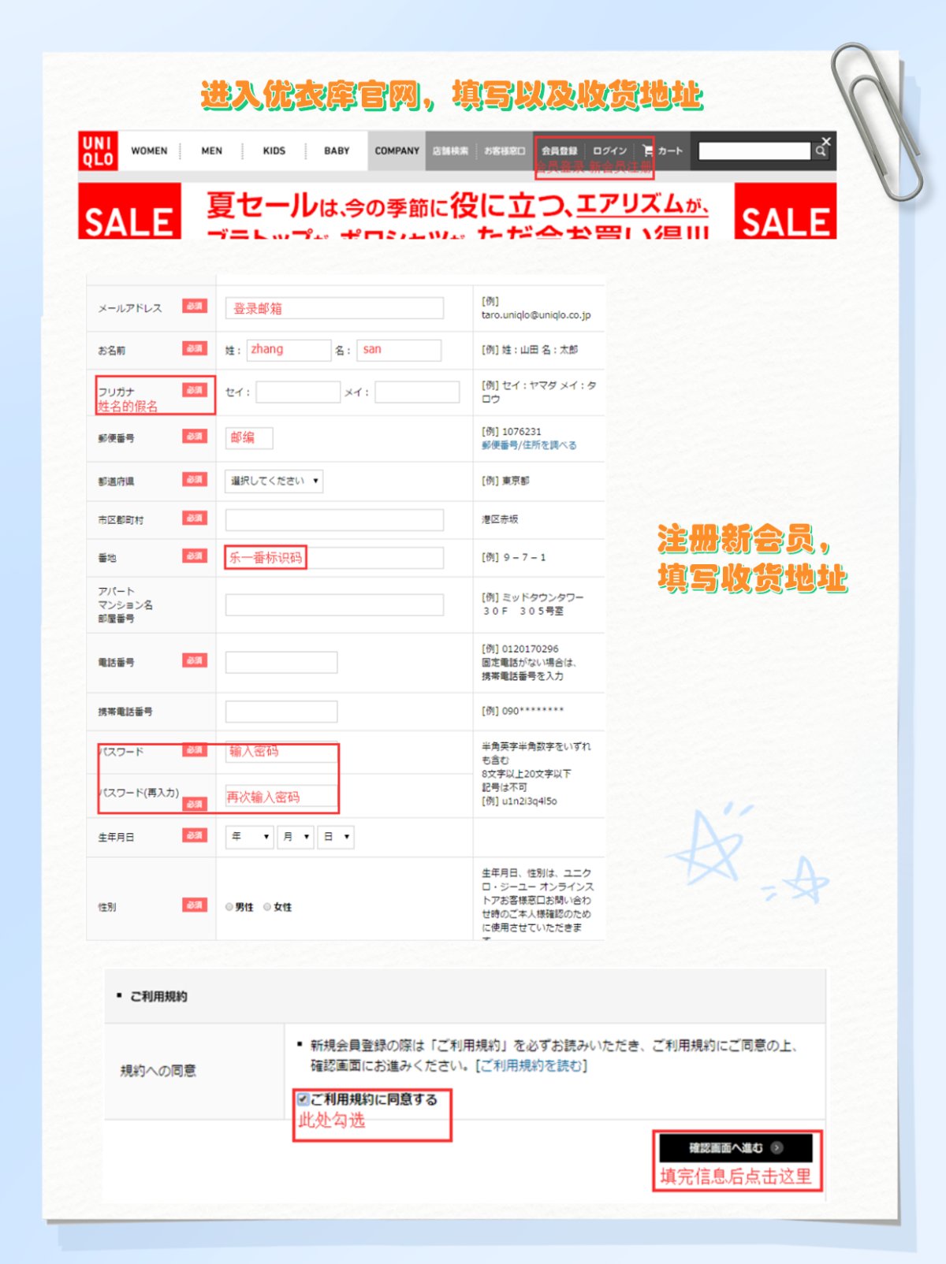Click the パスワード input field
The height and width of the screenshot is (1264, 946).
[281, 751]
